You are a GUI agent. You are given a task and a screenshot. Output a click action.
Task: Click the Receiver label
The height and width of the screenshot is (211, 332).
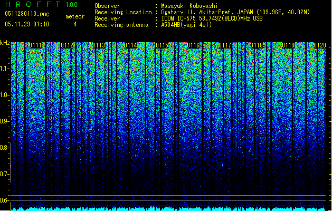[107, 18]
